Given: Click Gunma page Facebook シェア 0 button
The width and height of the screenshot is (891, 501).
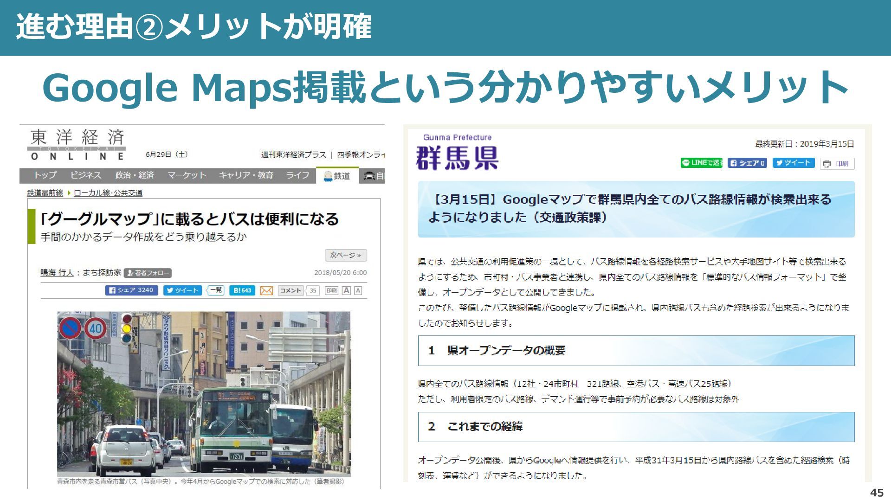Looking at the screenshot, I should (x=747, y=163).
